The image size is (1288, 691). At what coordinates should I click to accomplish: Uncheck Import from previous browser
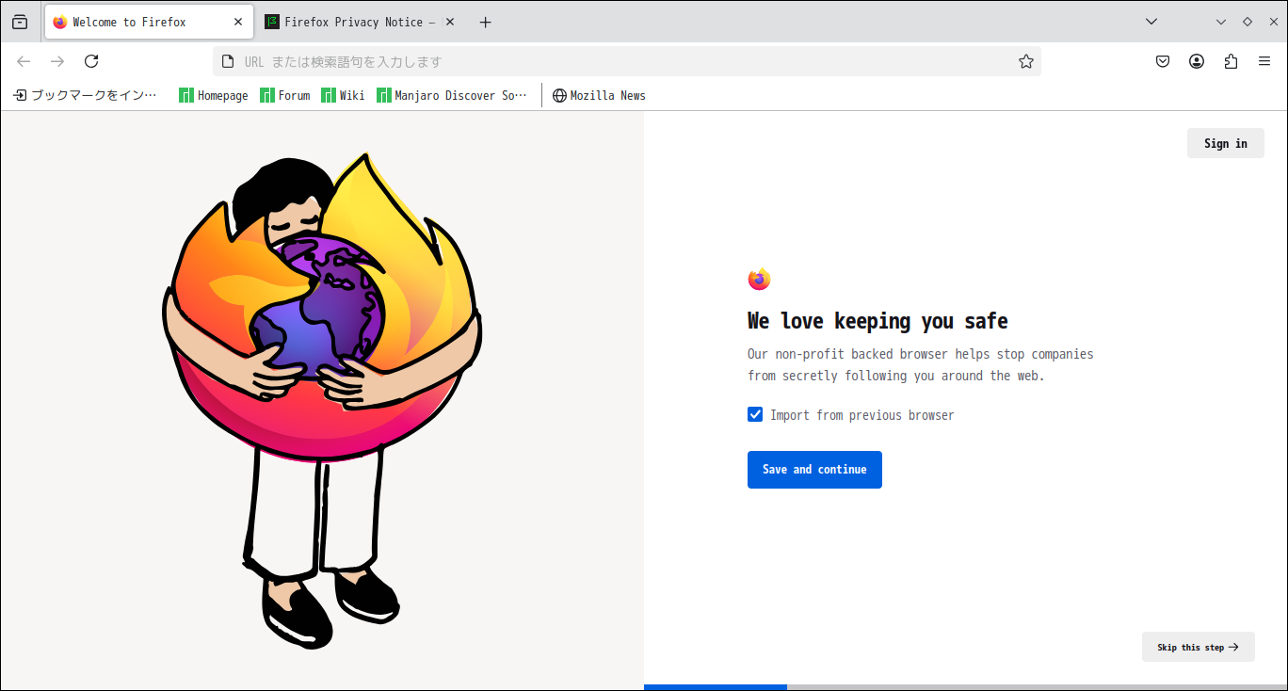coord(755,414)
